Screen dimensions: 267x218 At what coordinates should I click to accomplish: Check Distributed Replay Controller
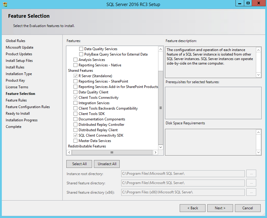(x=75, y=125)
